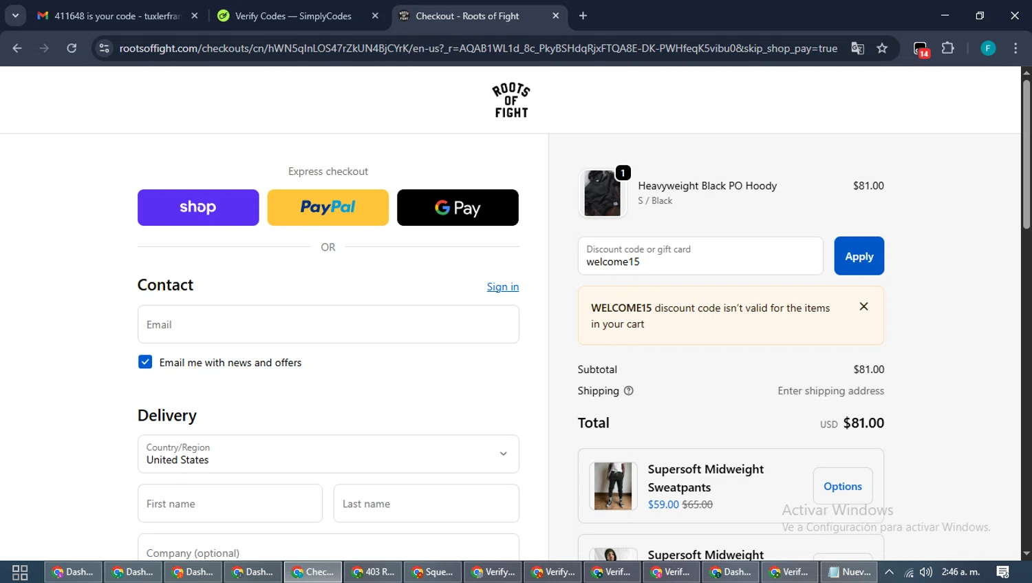Screen dimensions: 1032x583
Task: Pay with Google Pay express button
Action: [x=458, y=207]
